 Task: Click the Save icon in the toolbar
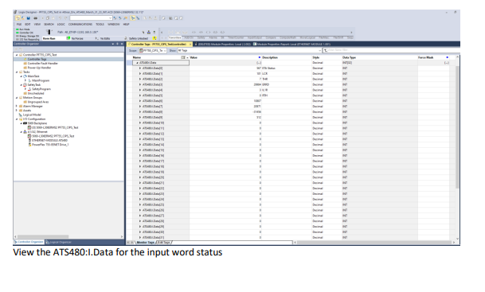[28, 18]
